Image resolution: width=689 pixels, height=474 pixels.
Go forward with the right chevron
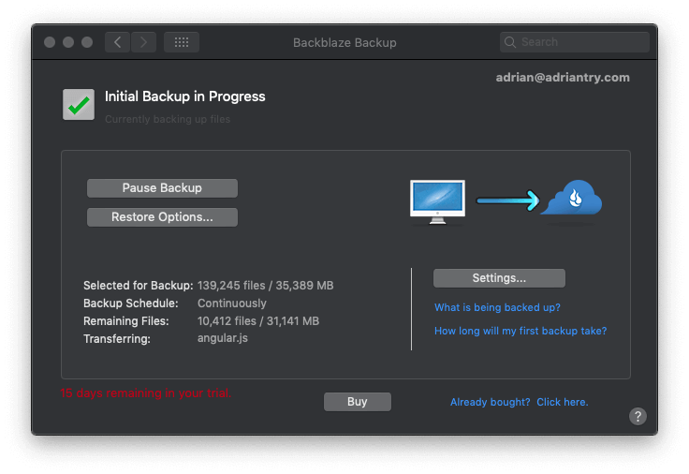[x=143, y=42]
